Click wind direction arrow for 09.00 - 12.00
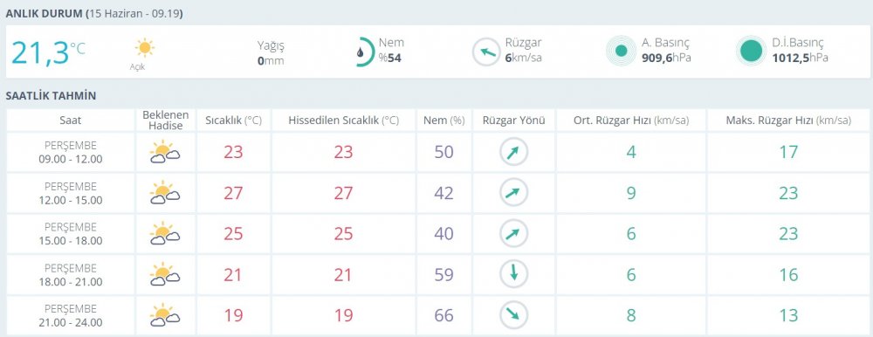Screen dimensions: 873x337 point(513,152)
